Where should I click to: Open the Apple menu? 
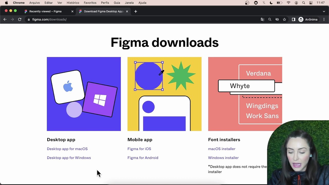click(6, 3)
